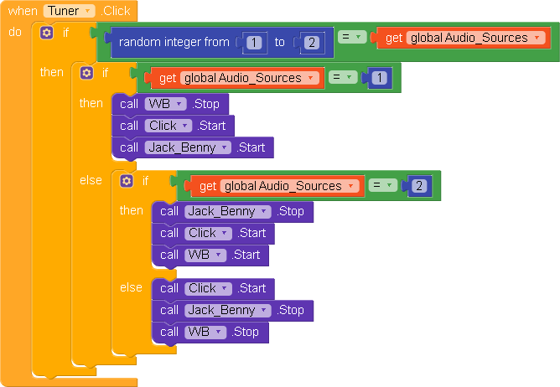Open the equals dropdown in the comparison with number 1
The image size is (560, 387).
click(x=343, y=77)
